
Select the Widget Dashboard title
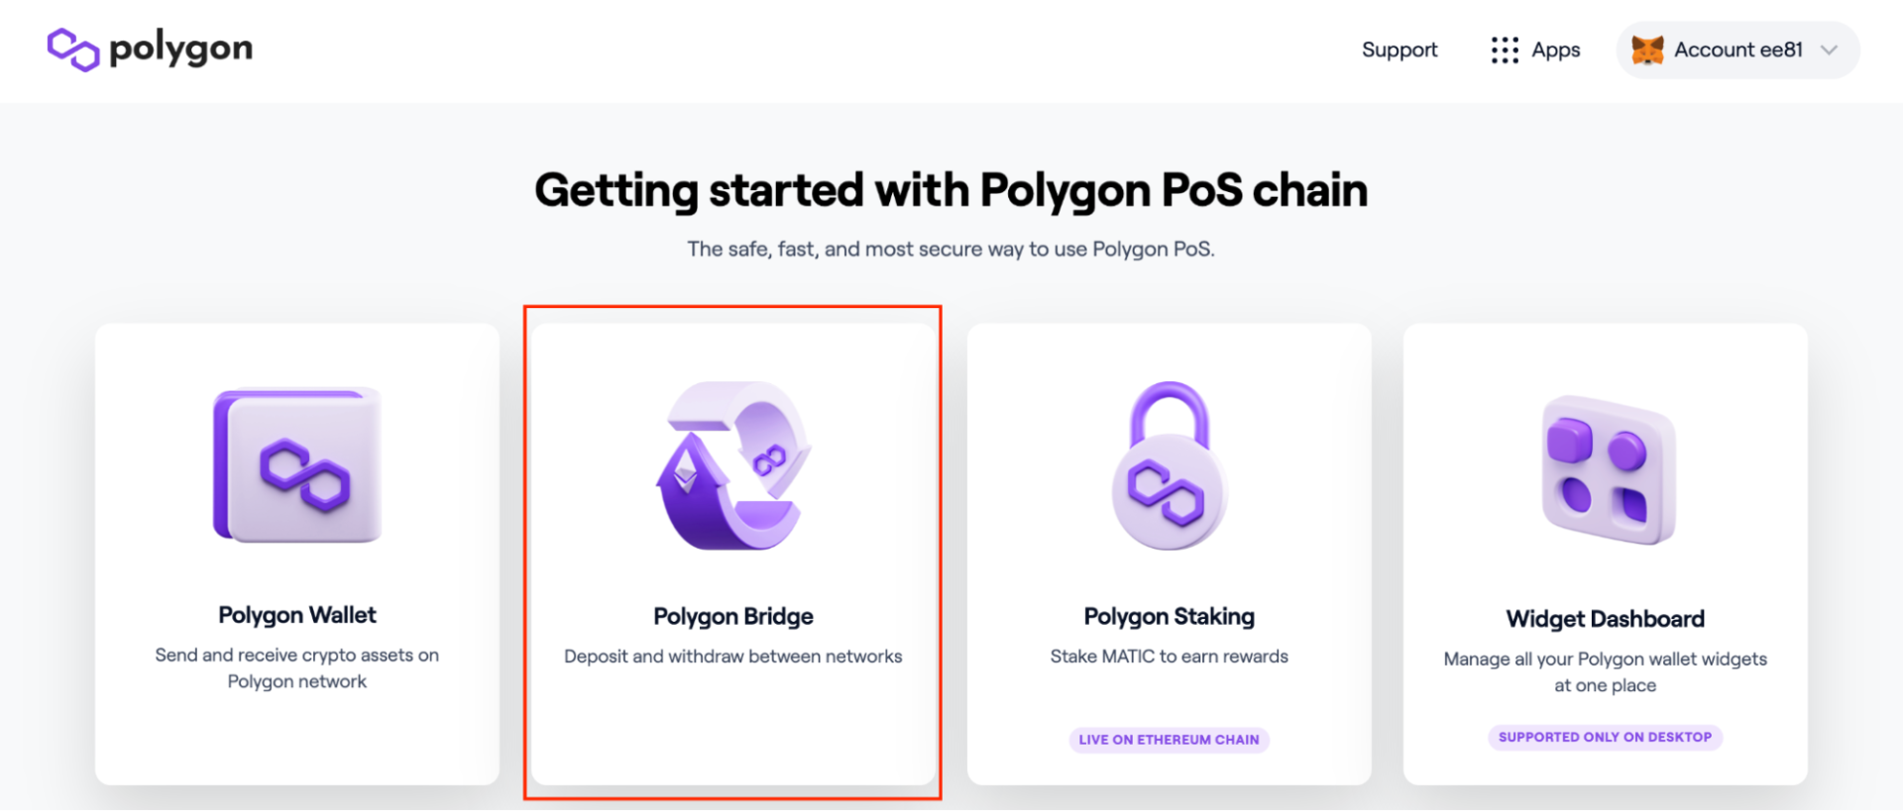point(1606,619)
